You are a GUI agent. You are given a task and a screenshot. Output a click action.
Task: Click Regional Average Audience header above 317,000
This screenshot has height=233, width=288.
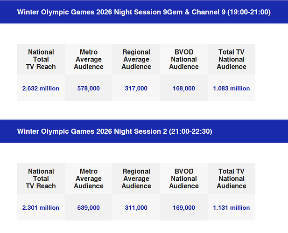point(136,59)
